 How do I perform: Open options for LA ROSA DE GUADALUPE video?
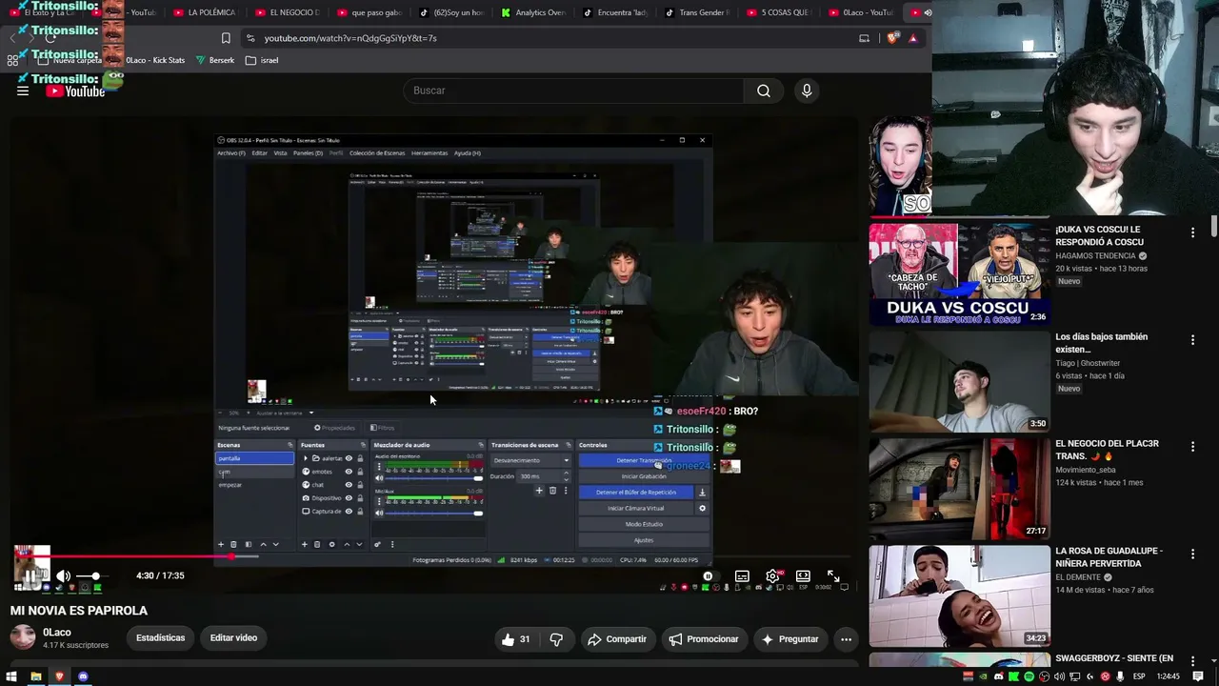point(1192,555)
